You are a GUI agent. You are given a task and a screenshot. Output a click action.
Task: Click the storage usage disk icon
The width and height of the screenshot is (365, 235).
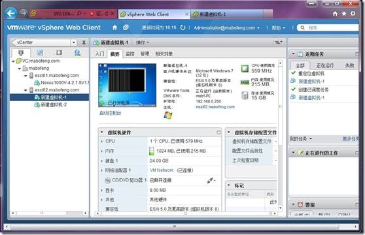click(x=245, y=95)
